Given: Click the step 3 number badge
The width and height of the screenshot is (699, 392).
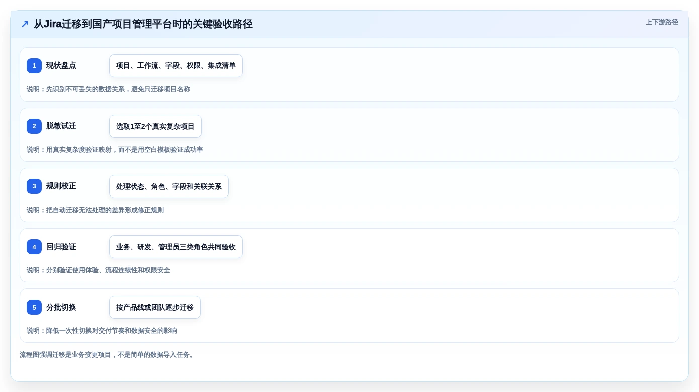Looking at the screenshot, I should (34, 186).
